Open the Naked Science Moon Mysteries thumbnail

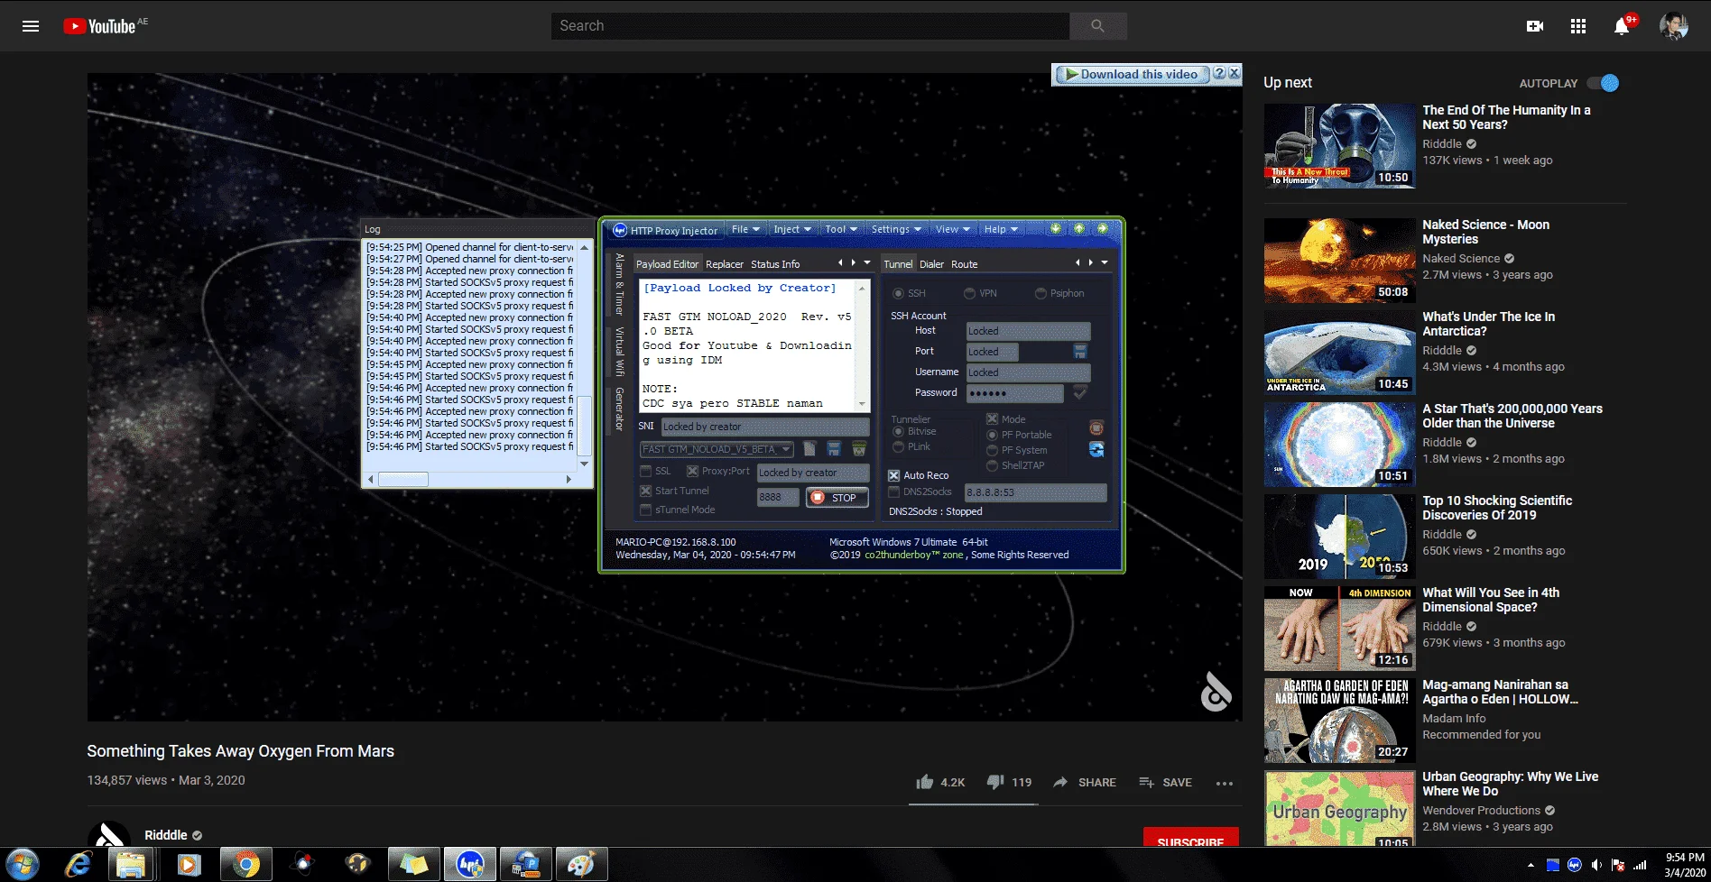click(1340, 261)
